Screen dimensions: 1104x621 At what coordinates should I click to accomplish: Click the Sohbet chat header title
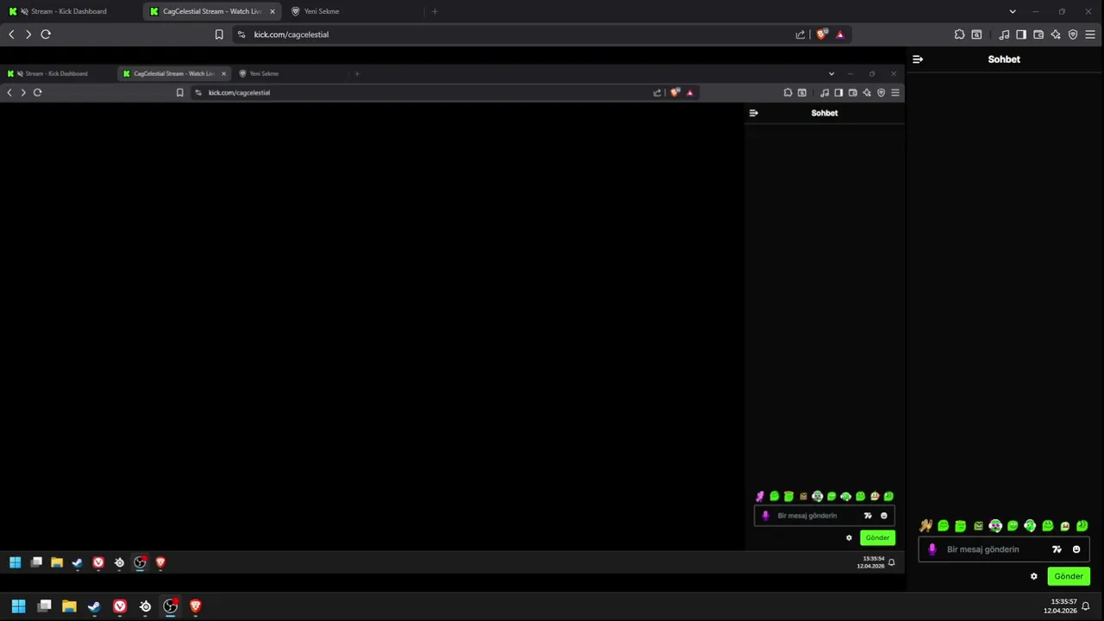pos(1004,60)
